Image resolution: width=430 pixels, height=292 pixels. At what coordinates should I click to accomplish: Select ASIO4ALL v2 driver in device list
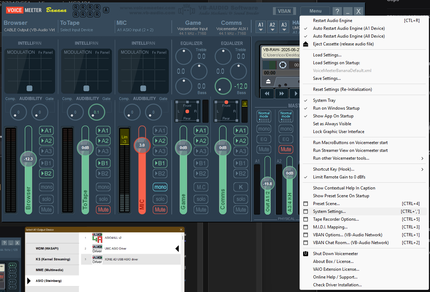(x=131, y=238)
